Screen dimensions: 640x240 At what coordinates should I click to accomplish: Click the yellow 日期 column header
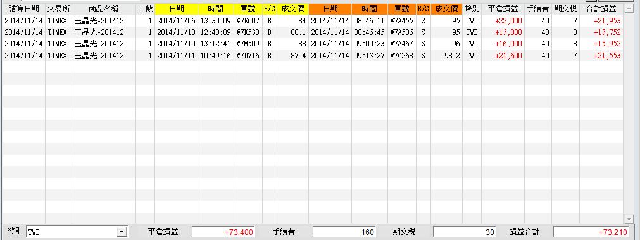(x=177, y=9)
